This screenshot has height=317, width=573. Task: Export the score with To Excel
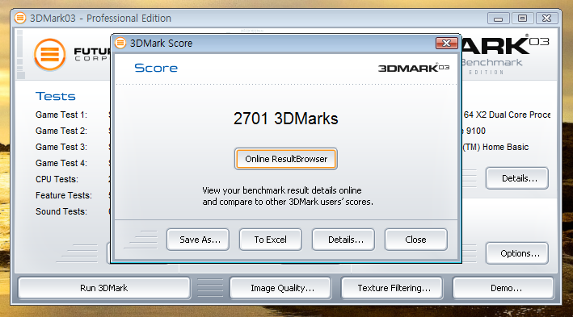(x=271, y=240)
